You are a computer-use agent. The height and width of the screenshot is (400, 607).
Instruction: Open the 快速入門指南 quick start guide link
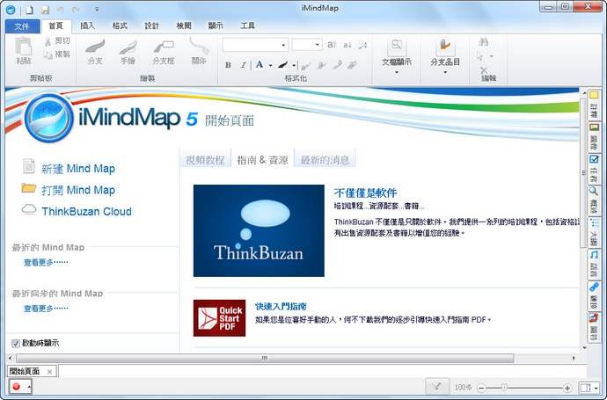click(281, 307)
